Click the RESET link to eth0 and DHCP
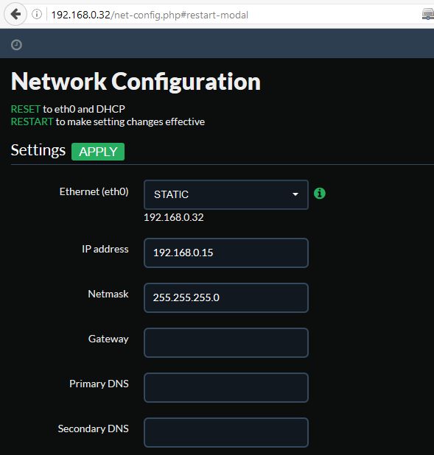The height and width of the screenshot is (455, 434). 25,109
